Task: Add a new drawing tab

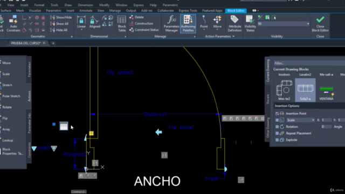Action: (53, 43)
